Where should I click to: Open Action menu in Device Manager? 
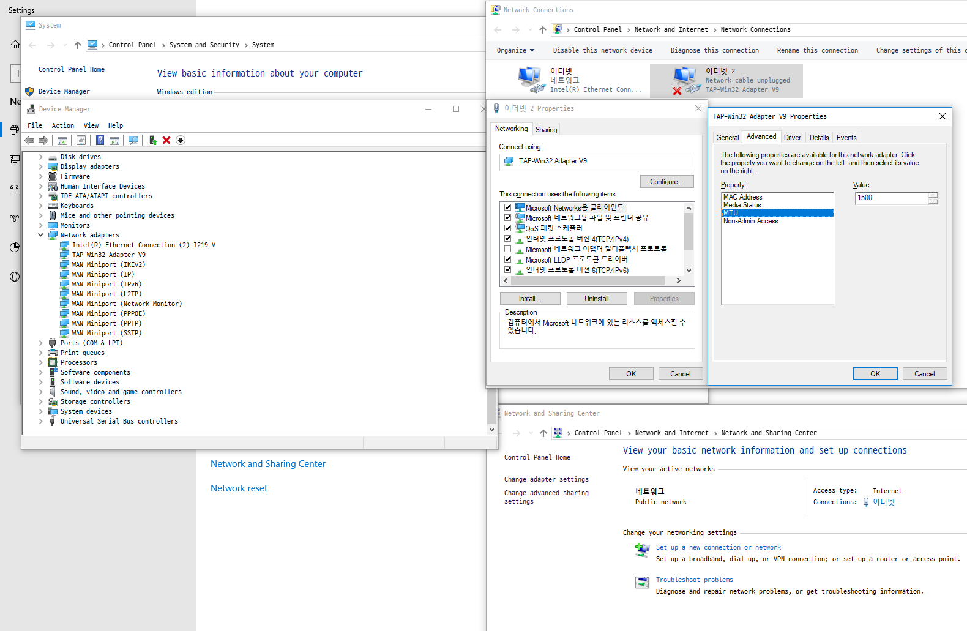(x=63, y=125)
